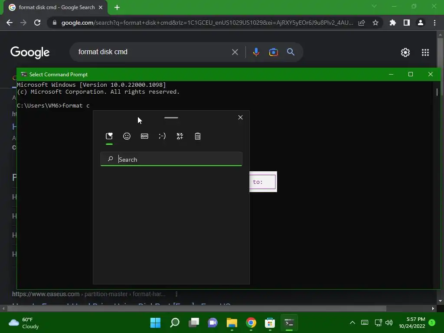The image size is (444, 333).
Task: Switch to the Kaomoji tab
Action: 162,136
